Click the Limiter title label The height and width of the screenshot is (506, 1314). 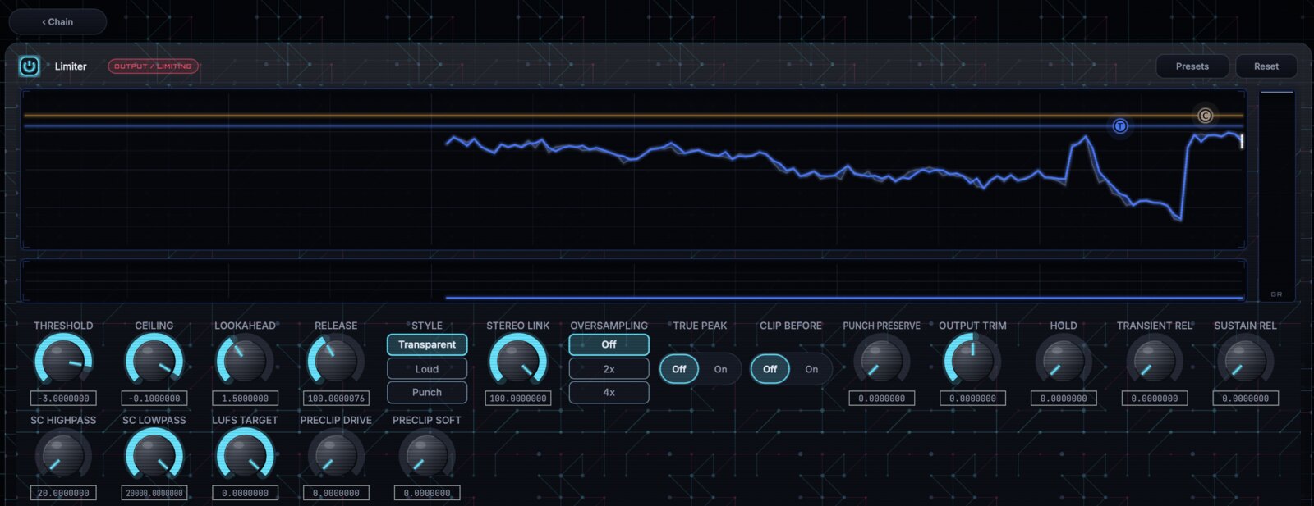71,66
